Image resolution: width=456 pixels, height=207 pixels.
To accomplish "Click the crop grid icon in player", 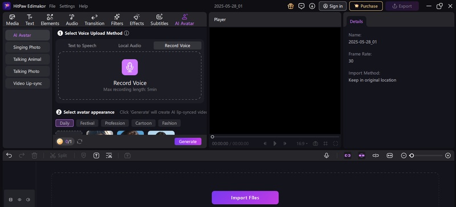I will pyautogui.click(x=325, y=144).
